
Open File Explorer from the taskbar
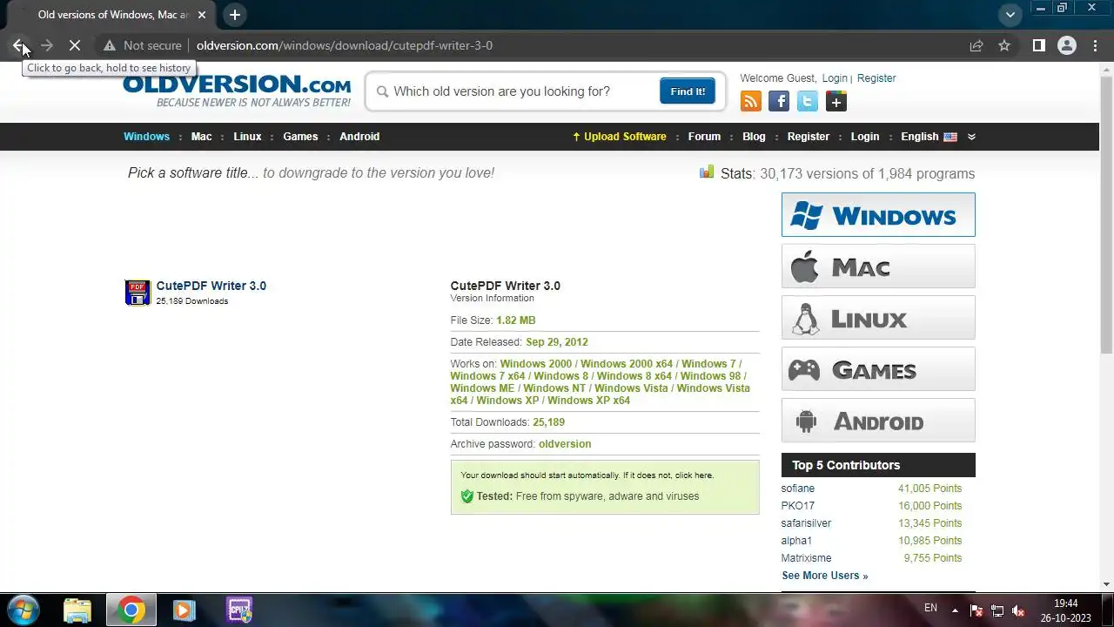click(x=77, y=610)
